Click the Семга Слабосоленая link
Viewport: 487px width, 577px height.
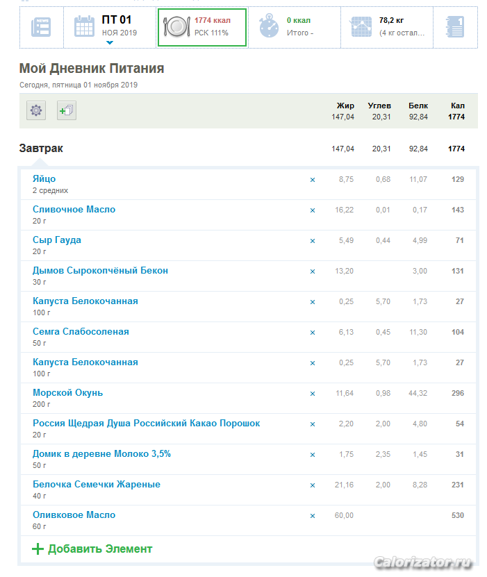coord(81,332)
